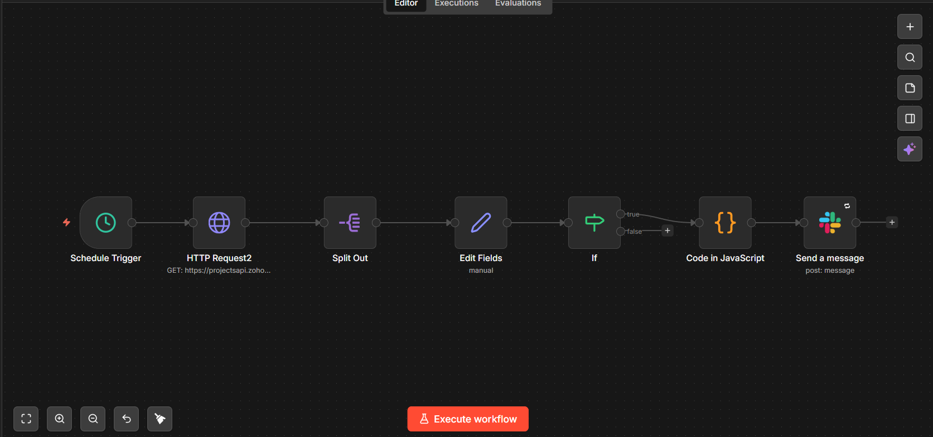Click the HTTP Request2 output connector

[x=245, y=223]
